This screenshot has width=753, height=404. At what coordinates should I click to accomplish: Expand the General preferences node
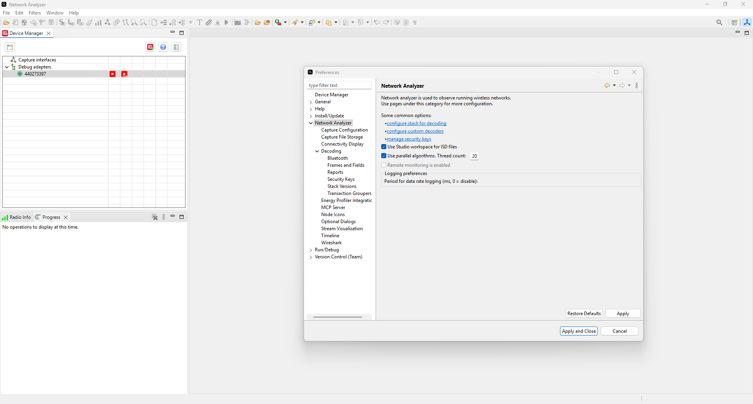coord(311,102)
